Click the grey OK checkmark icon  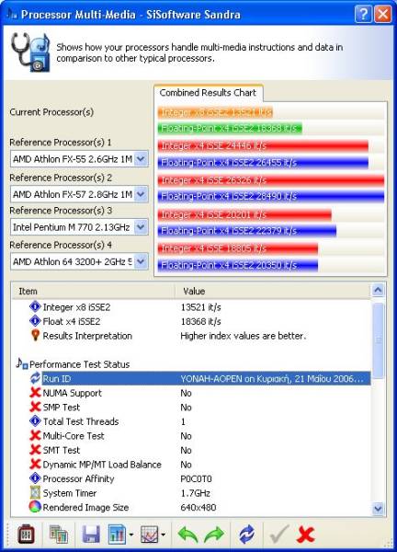[x=279, y=534]
